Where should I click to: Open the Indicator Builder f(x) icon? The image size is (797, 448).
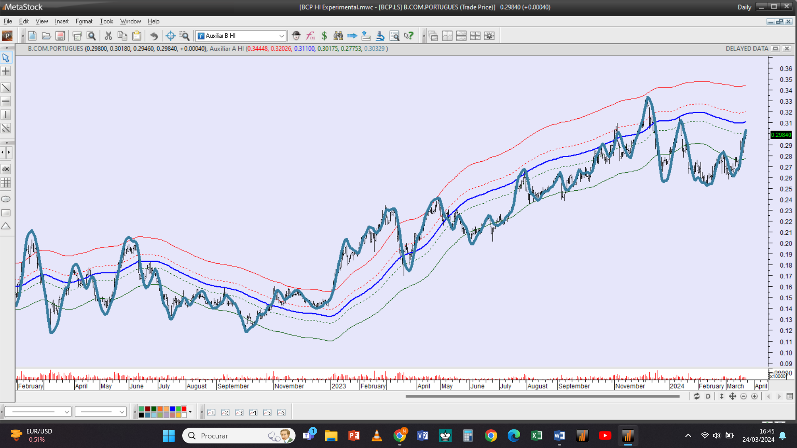[x=310, y=36]
